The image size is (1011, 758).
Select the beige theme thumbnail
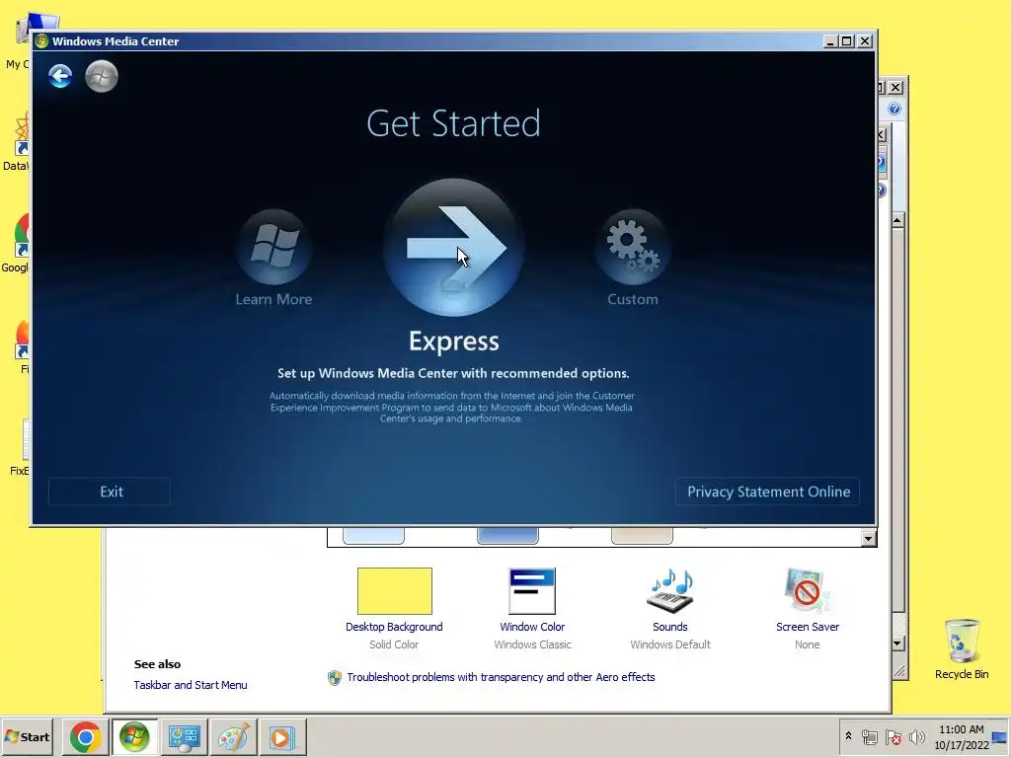point(642,535)
